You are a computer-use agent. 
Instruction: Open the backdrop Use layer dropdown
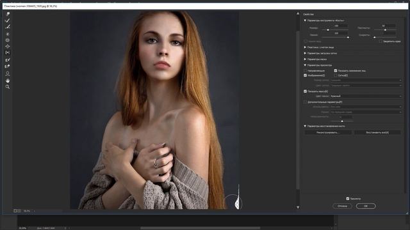tap(366, 107)
